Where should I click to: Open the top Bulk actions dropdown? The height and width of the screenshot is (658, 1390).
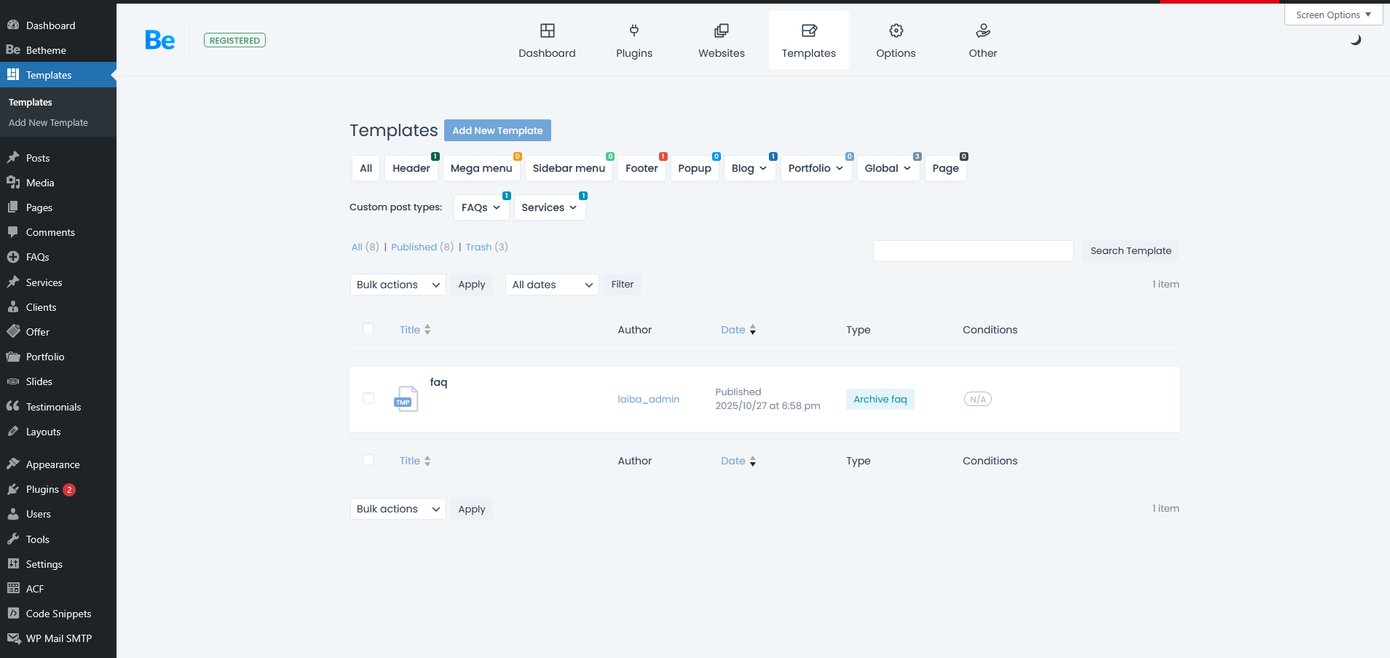click(398, 285)
